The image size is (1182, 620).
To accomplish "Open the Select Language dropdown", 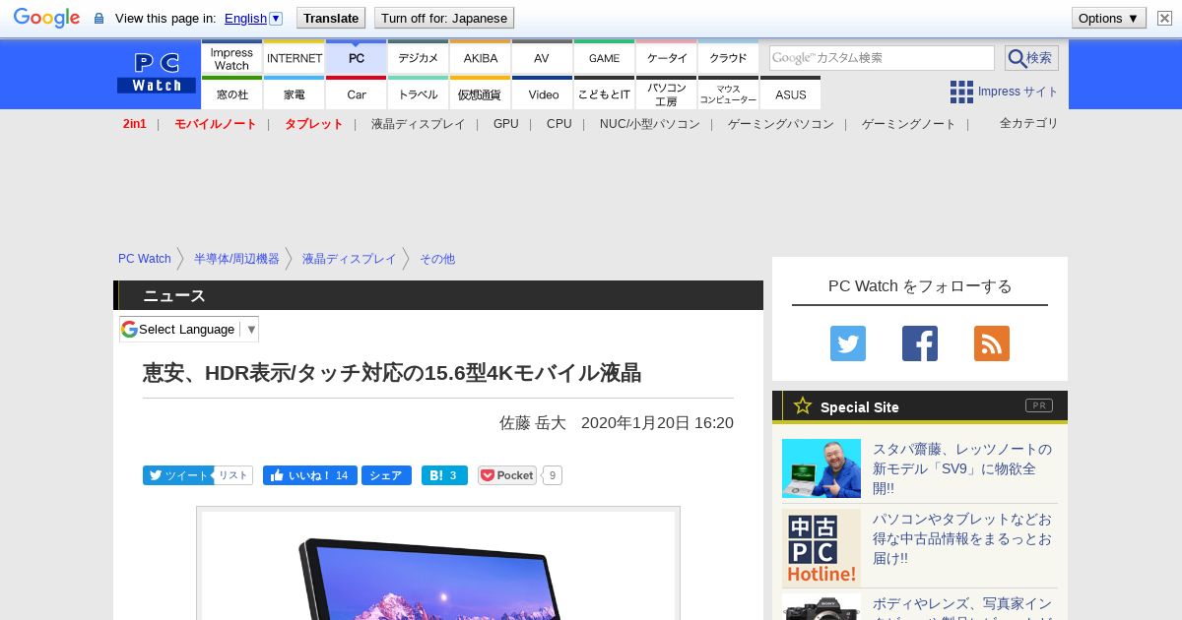I will (x=189, y=330).
